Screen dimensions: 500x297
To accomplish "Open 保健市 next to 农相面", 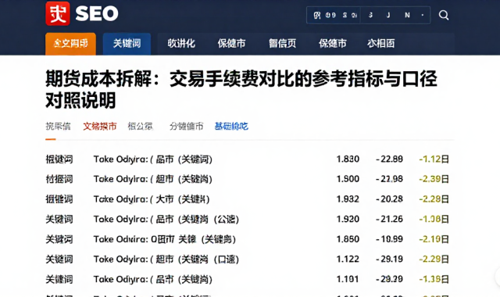I will [x=333, y=44].
